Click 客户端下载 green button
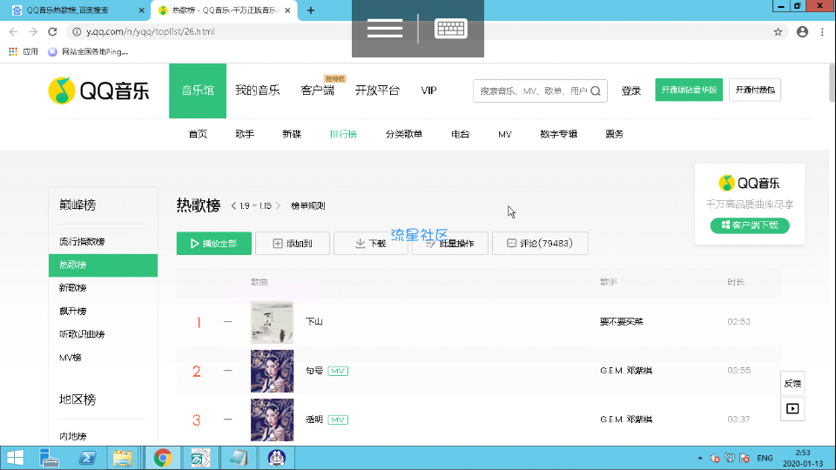The width and height of the screenshot is (836, 470). pos(750,225)
